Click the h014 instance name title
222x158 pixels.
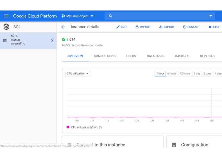point(71,39)
